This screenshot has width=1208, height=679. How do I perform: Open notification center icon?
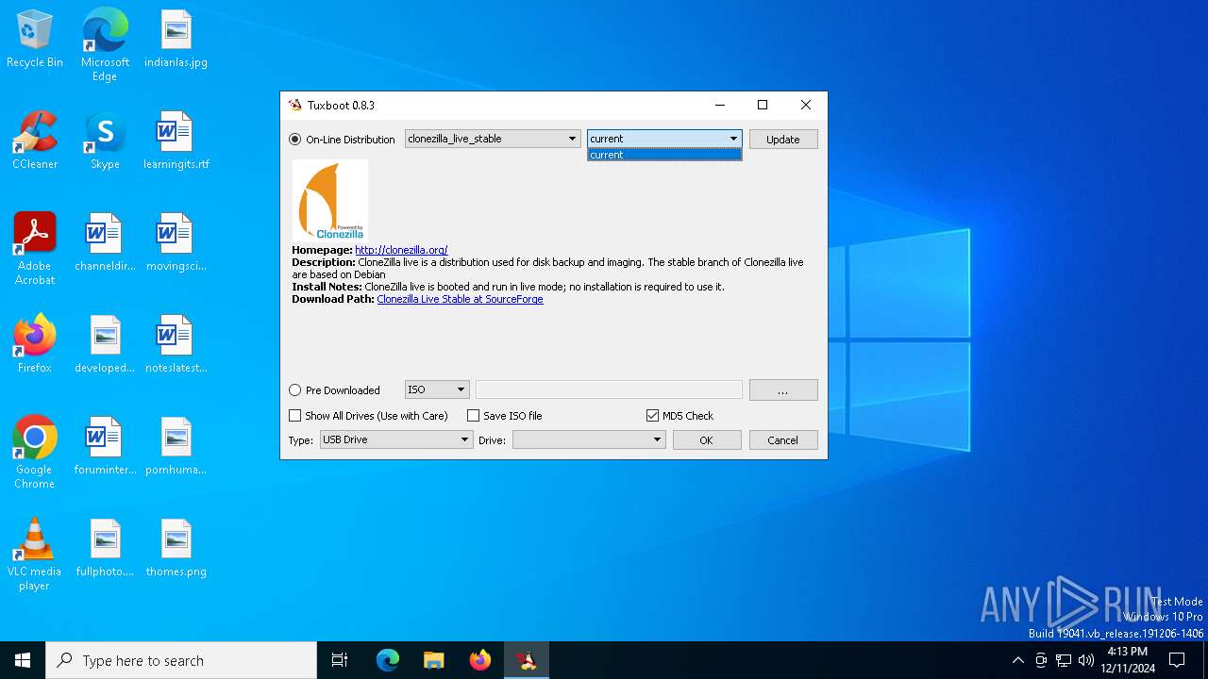(1177, 660)
